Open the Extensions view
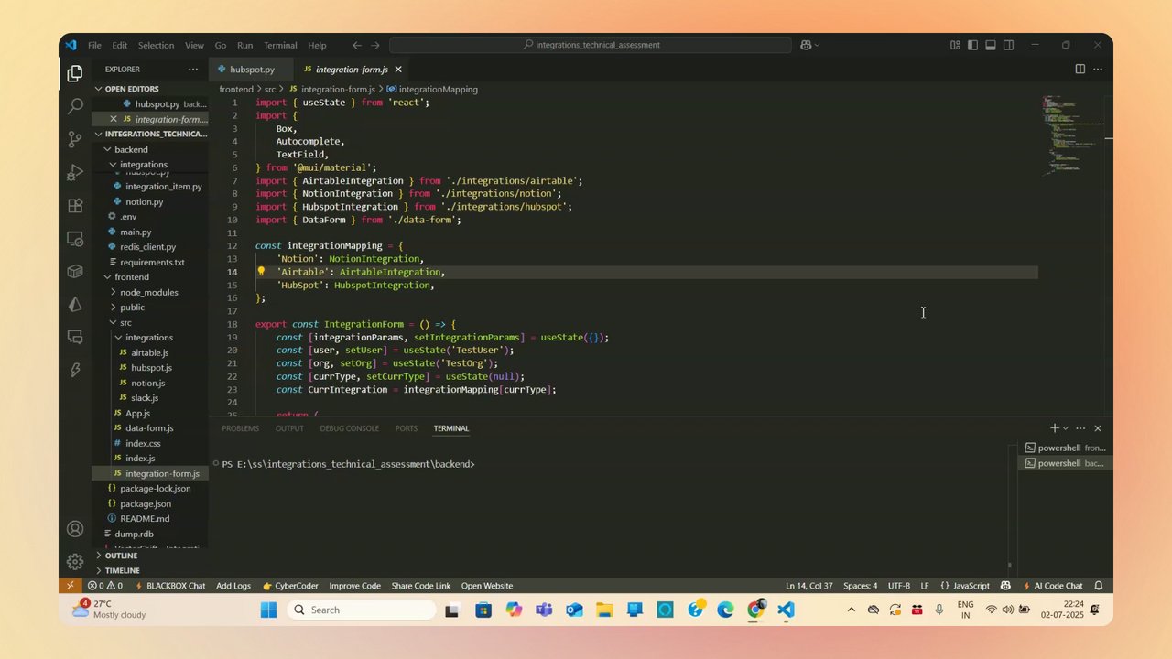This screenshot has width=1172, height=659. (x=75, y=206)
